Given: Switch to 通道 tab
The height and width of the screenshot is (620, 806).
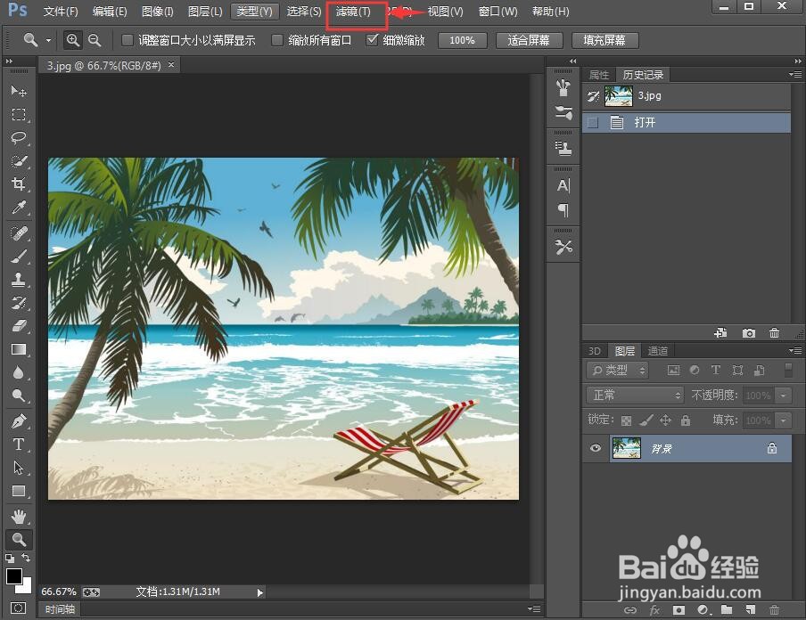Looking at the screenshot, I should coord(658,351).
